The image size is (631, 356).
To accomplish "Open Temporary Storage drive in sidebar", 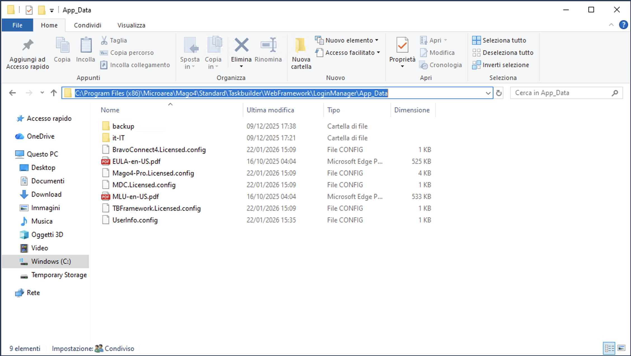I will pyautogui.click(x=59, y=275).
